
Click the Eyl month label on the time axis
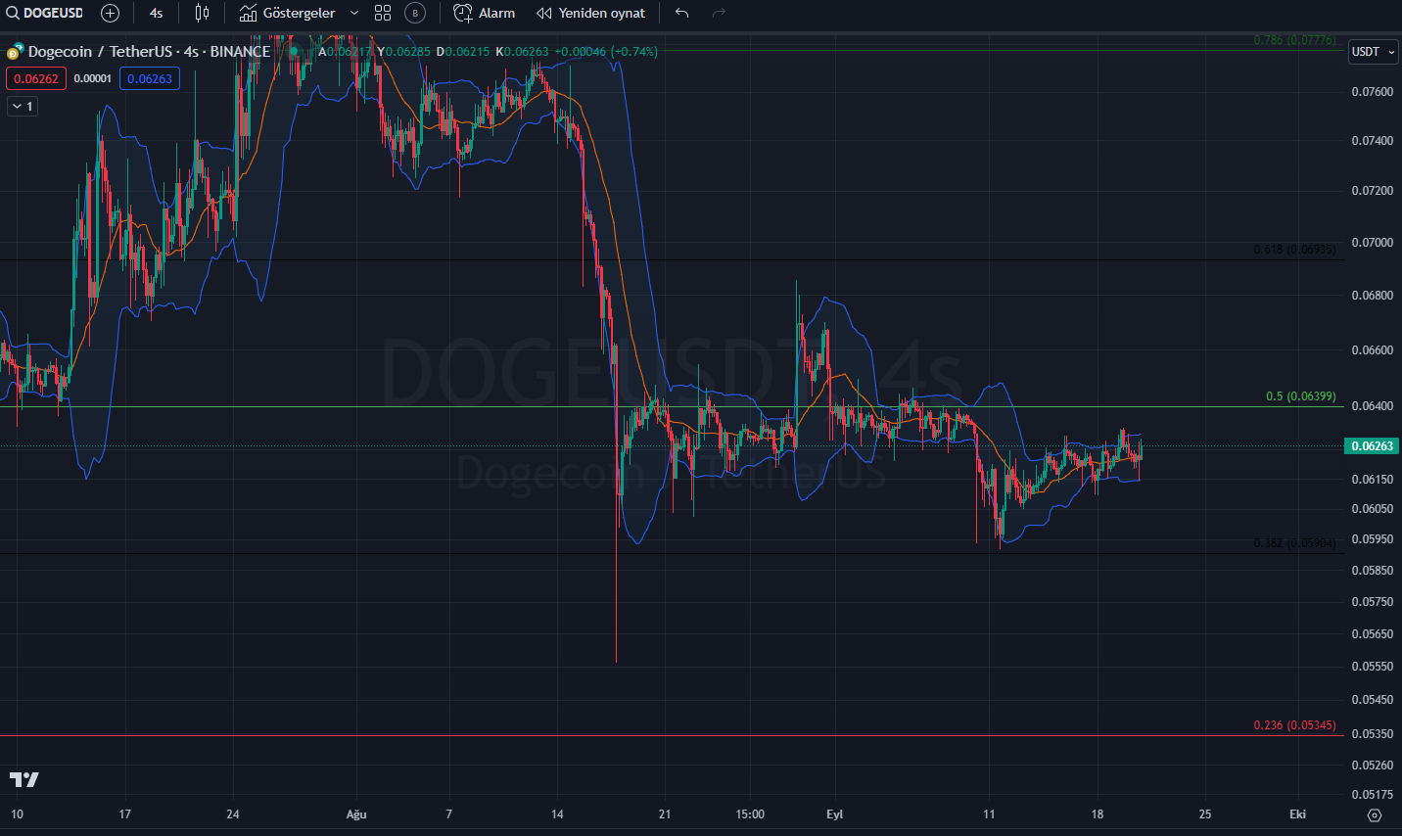(x=834, y=814)
